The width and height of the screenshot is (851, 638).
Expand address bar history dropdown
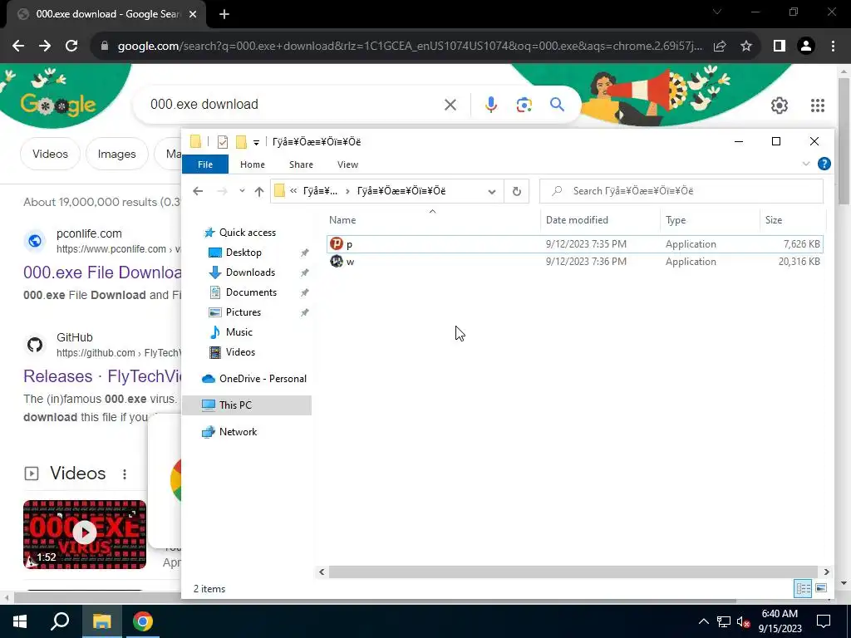click(492, 191)
